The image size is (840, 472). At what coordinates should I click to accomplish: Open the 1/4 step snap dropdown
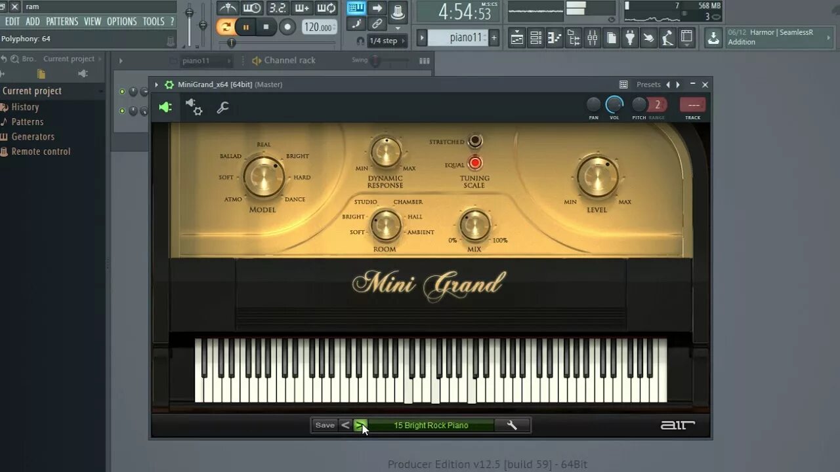coord(387,41)
